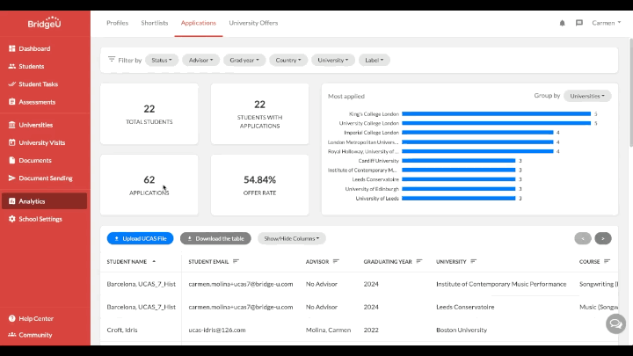633x356 pixels.
Task: Select the Applications tab
Action: [x=198, y=23]
